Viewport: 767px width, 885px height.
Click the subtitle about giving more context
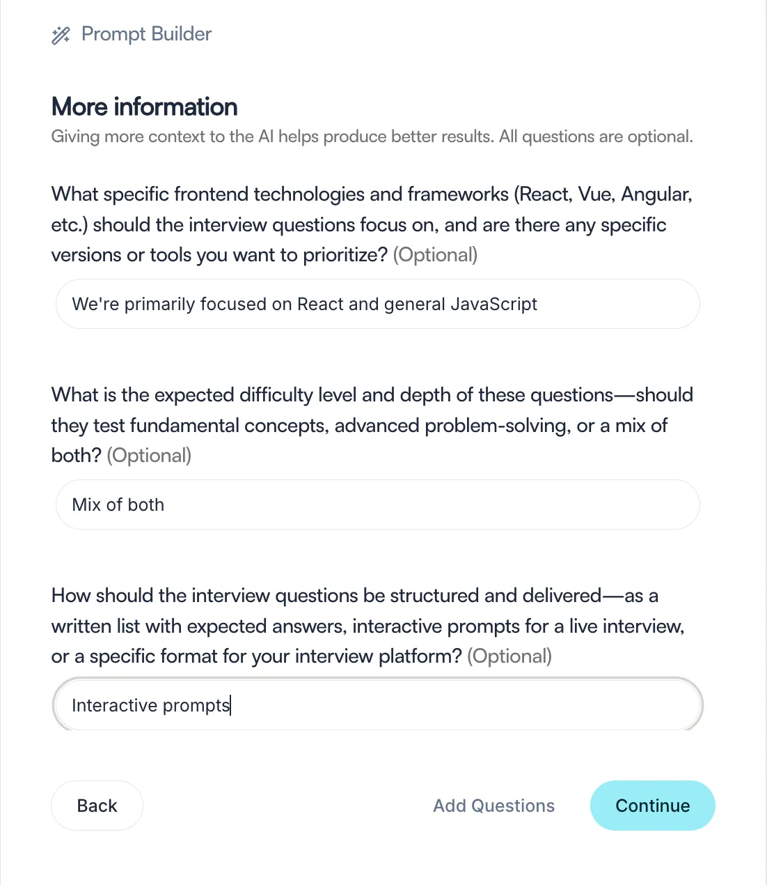point(372,137)
